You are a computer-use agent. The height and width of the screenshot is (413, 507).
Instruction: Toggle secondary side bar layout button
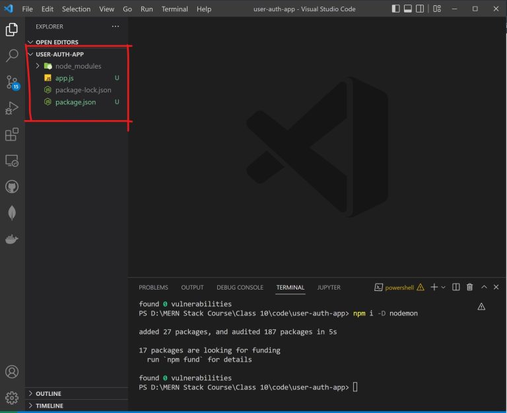pyautogui.click(x=420, y=9)
